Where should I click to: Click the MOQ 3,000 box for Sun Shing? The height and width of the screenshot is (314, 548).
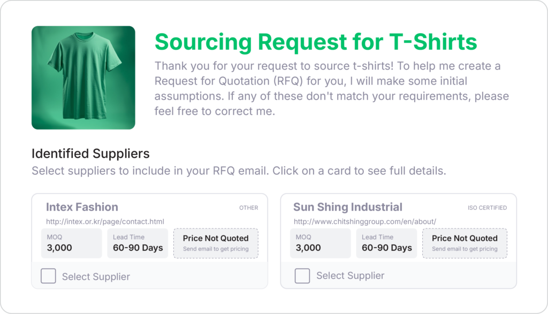[320, 243]
